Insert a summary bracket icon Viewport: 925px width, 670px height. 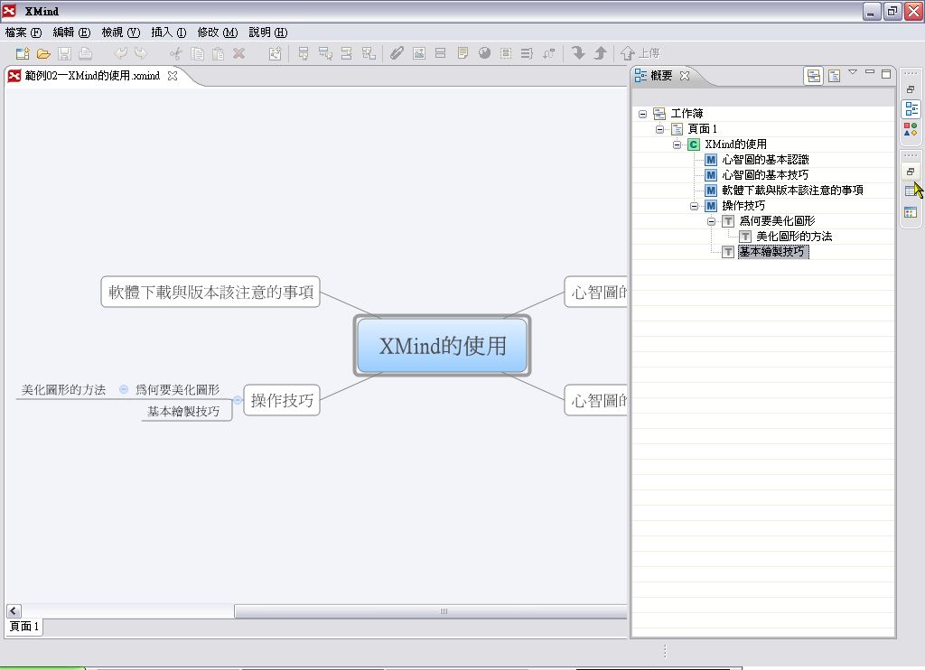(527, 53)
